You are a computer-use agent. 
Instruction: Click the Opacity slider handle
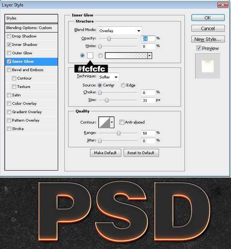pos(109,39)
